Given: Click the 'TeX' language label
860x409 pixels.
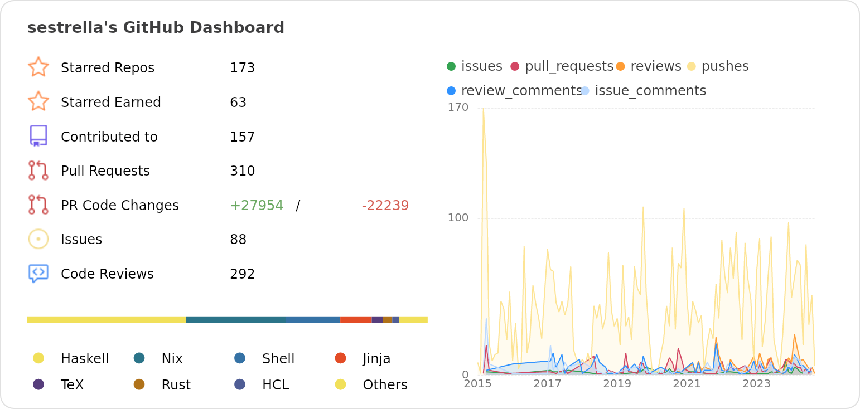Looking at the screenshot, I should (73, 385).
